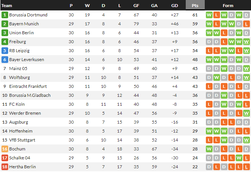This screenshot has width=251, height=172.
Task: Click Bayern Munich's latest form result badge
Action: tap(246, 24)
